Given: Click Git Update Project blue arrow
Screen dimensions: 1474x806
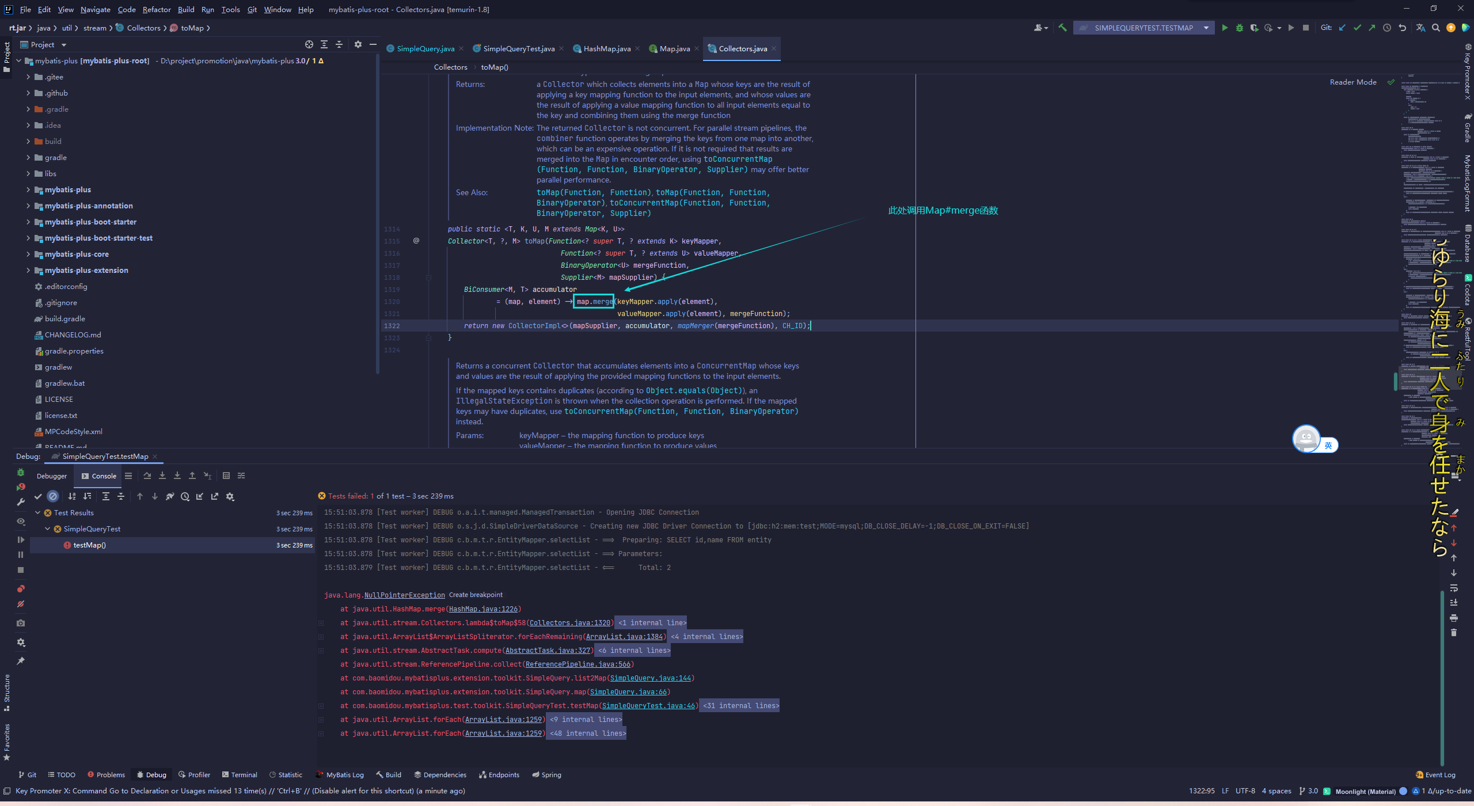Looking at the screenshot, I should 1342,28.
